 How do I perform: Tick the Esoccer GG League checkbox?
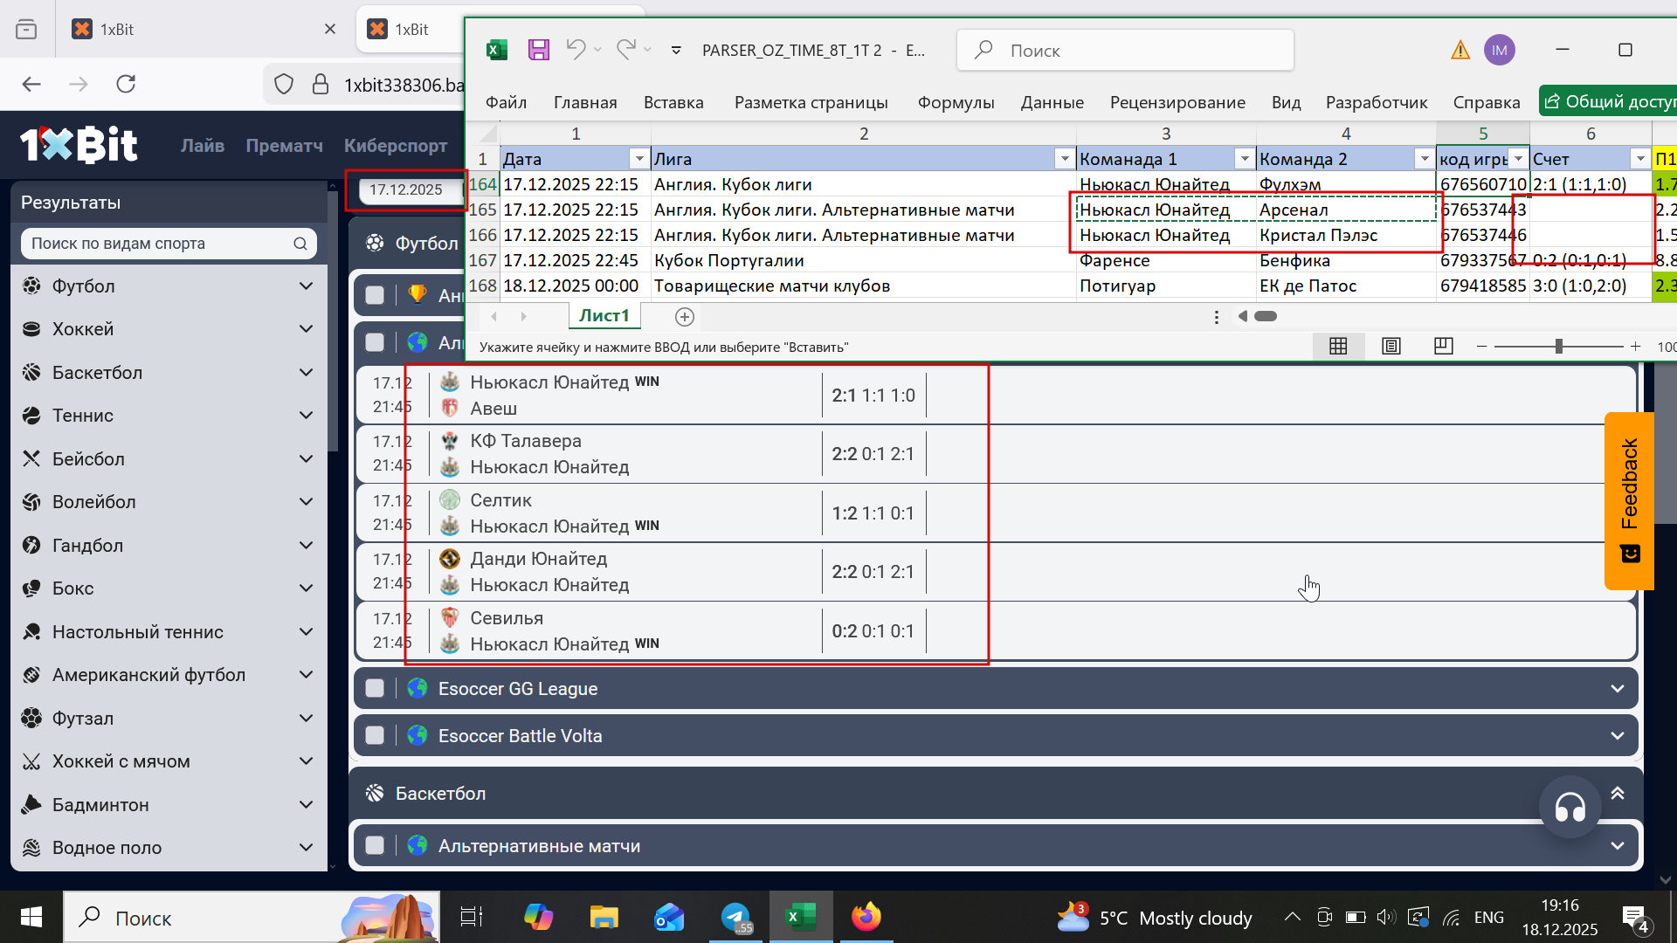click(x=375, y=688)
